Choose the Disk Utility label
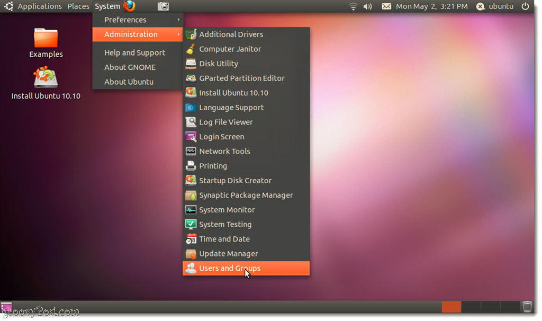The width and height of the screenshot is (542, 321). click(x=219, y=64)
